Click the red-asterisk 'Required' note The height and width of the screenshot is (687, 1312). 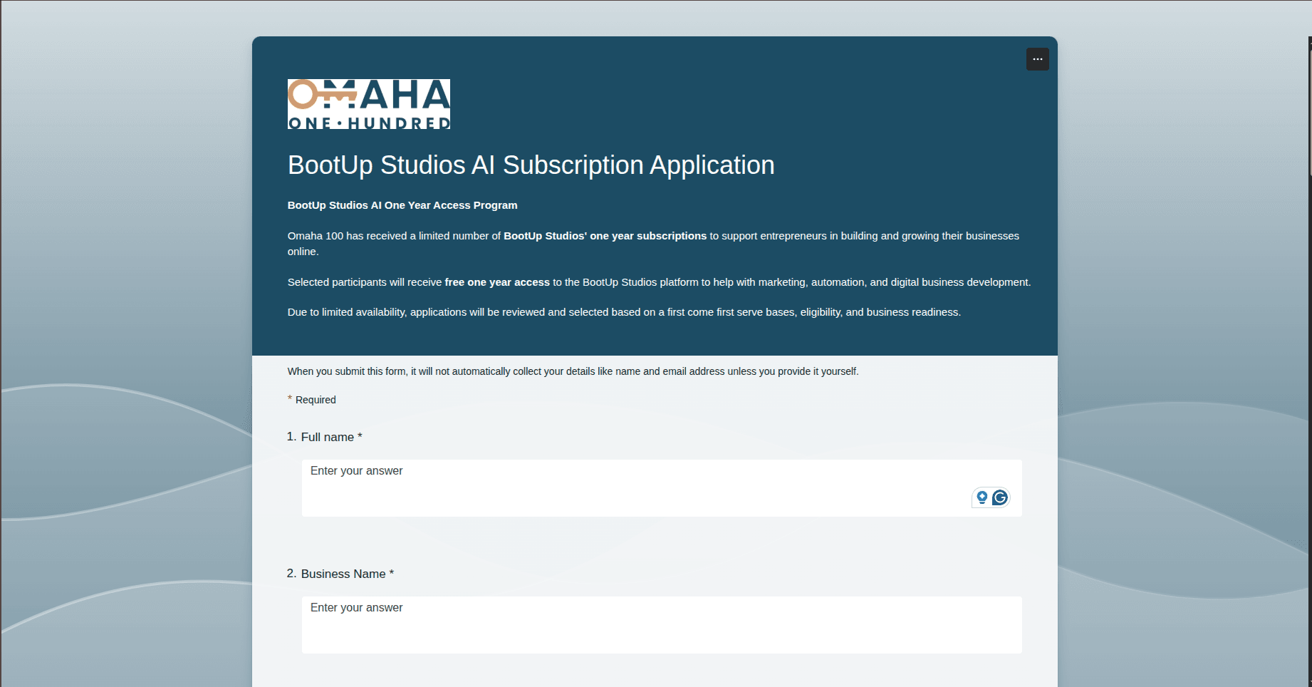pyautogui.click(x=312, y=399)
